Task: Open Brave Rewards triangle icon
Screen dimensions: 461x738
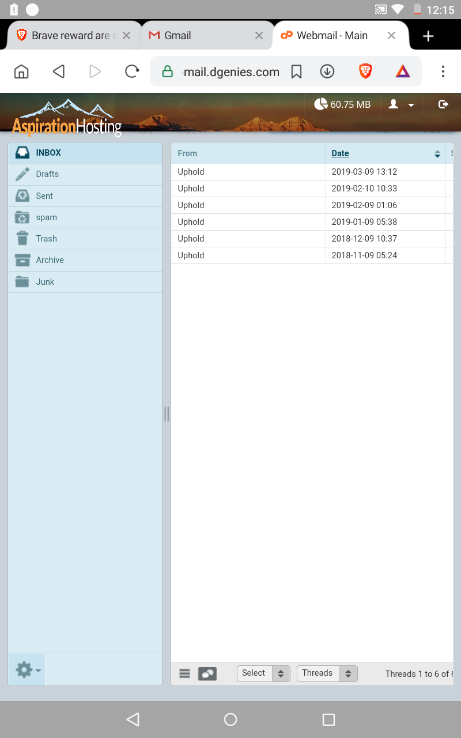Action: point(403,71)
